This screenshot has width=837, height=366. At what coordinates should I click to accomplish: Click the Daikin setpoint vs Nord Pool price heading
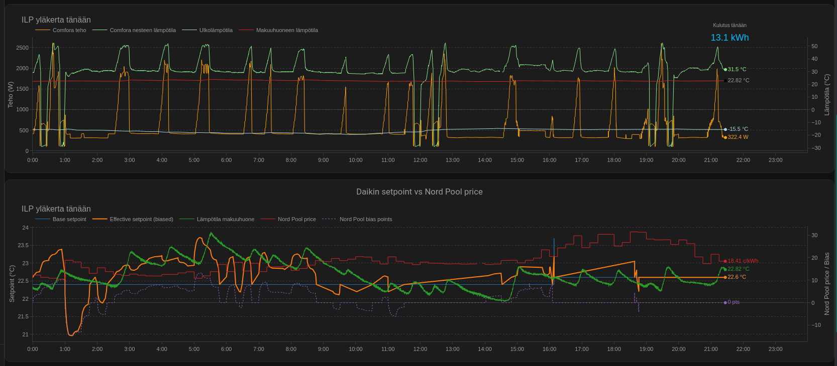(x=419, y=192)
